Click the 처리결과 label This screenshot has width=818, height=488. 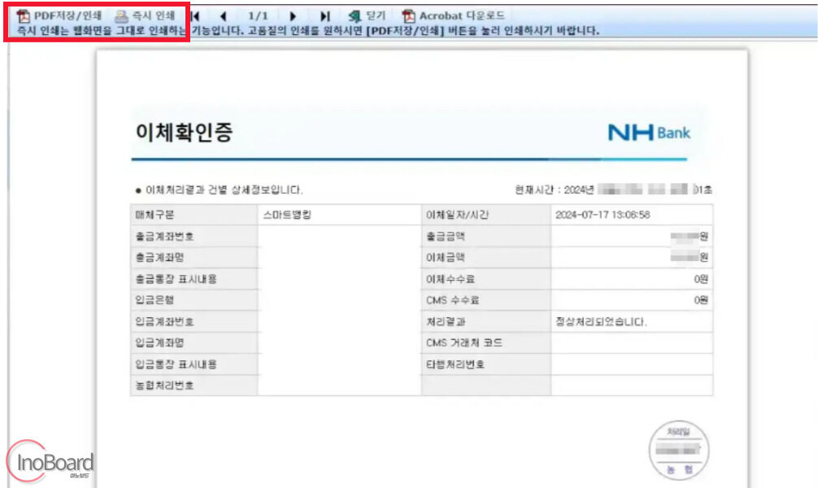pyautogui.click(x=445, y=321)
